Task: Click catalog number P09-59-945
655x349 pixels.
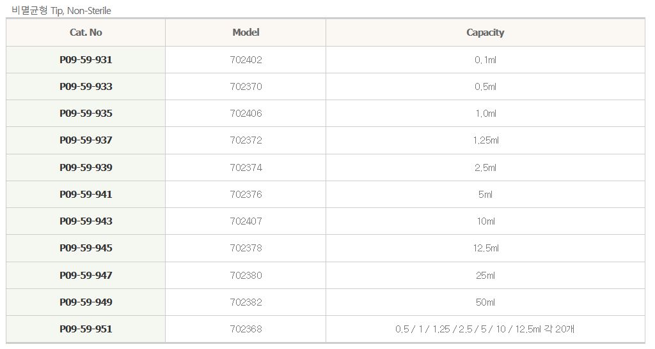Action: [x=86, y=248]
